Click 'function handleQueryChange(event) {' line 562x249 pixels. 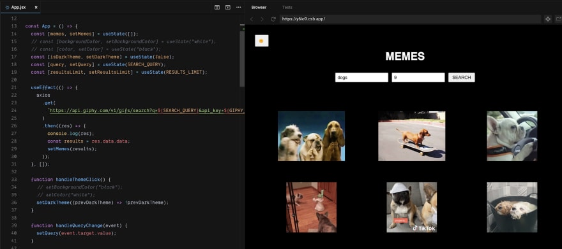click(x=79, y=225)
